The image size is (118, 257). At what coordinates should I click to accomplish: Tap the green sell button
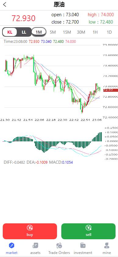(88, 231)
